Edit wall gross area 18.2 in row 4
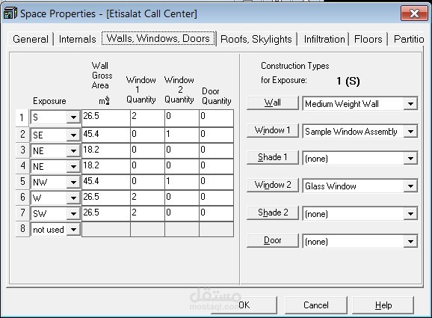This screenshot has height=318, width=432. coord(106,166)
